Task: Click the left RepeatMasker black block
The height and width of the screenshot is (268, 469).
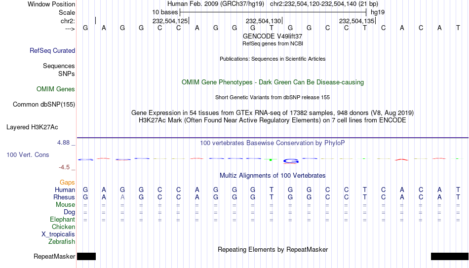Action: pyautogui.click(x=86, y=256)
